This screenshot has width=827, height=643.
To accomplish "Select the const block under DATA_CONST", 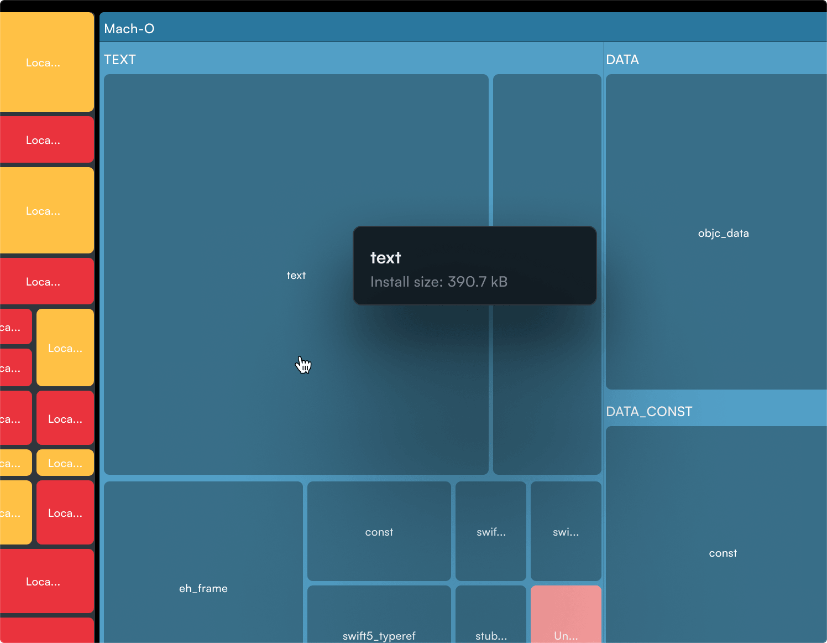I will tap(723, 553).
